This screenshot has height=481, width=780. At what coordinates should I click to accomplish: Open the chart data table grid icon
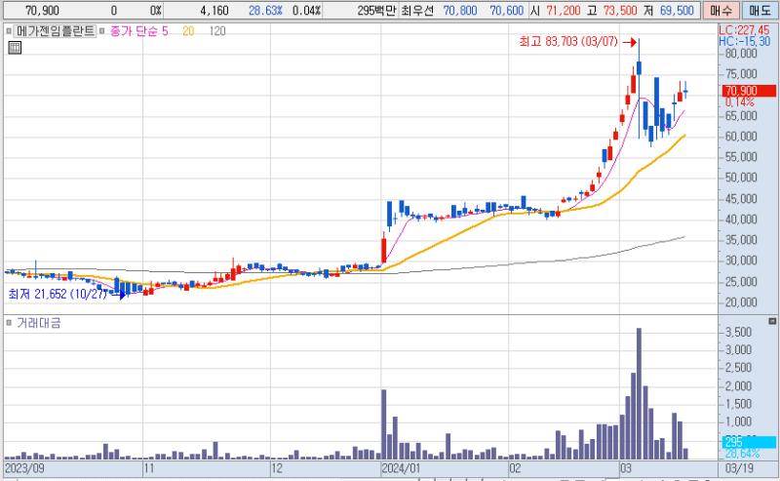(x=15, y=48)
